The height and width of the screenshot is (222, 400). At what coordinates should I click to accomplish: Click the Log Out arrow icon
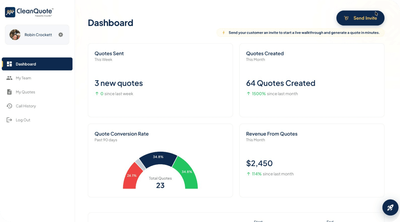(x=9, y=120)
